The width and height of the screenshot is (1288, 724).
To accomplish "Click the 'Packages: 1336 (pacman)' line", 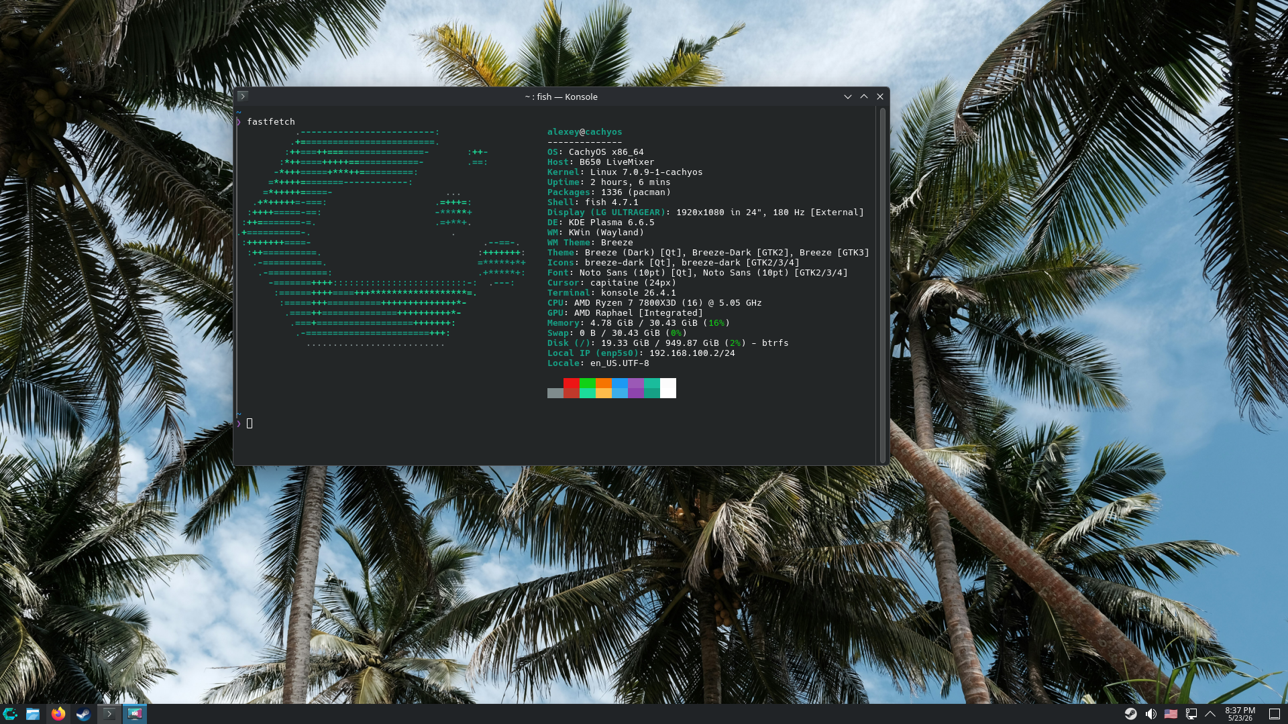I will pos(609,192).
